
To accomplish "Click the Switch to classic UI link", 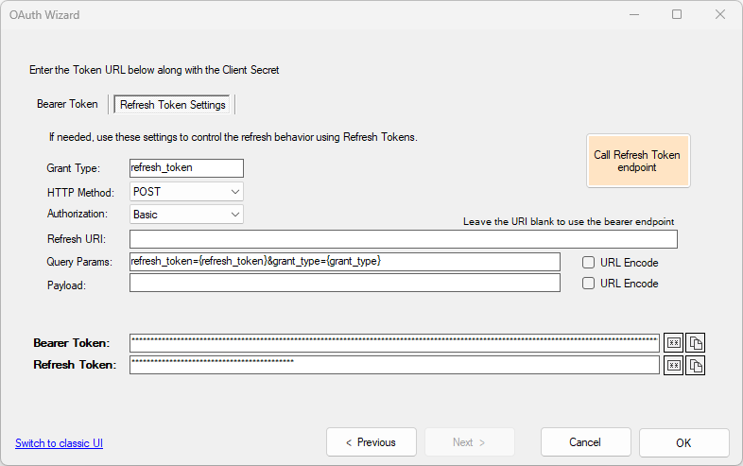I will [x=59, y=443].
